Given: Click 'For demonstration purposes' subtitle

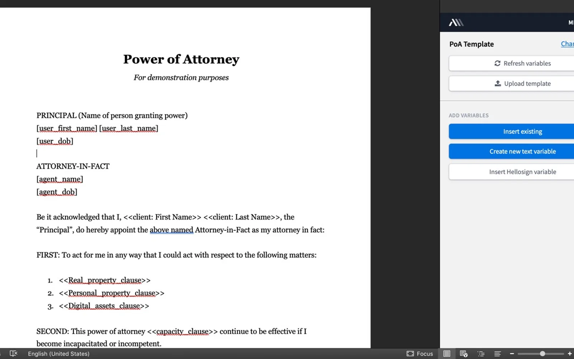Looking at the screenshot, I should (181, 78).
